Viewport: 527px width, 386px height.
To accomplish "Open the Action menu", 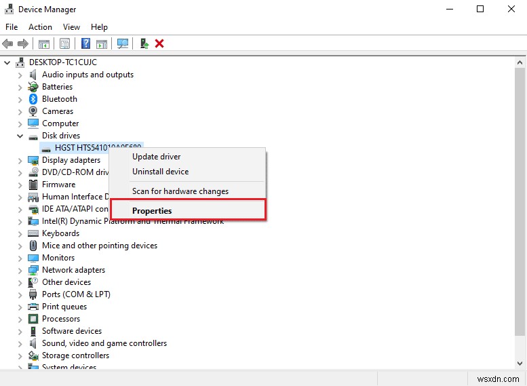I will point(40,27).
